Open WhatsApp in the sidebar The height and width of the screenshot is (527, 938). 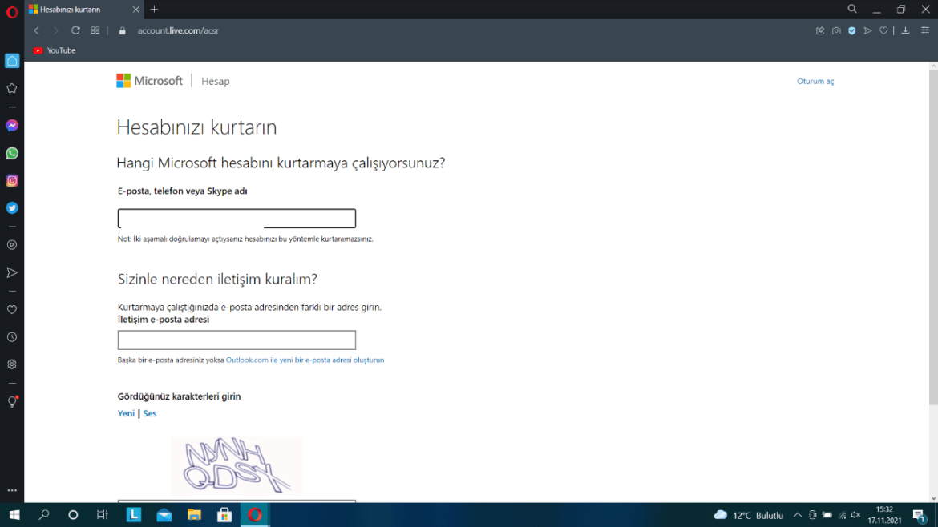11,152
